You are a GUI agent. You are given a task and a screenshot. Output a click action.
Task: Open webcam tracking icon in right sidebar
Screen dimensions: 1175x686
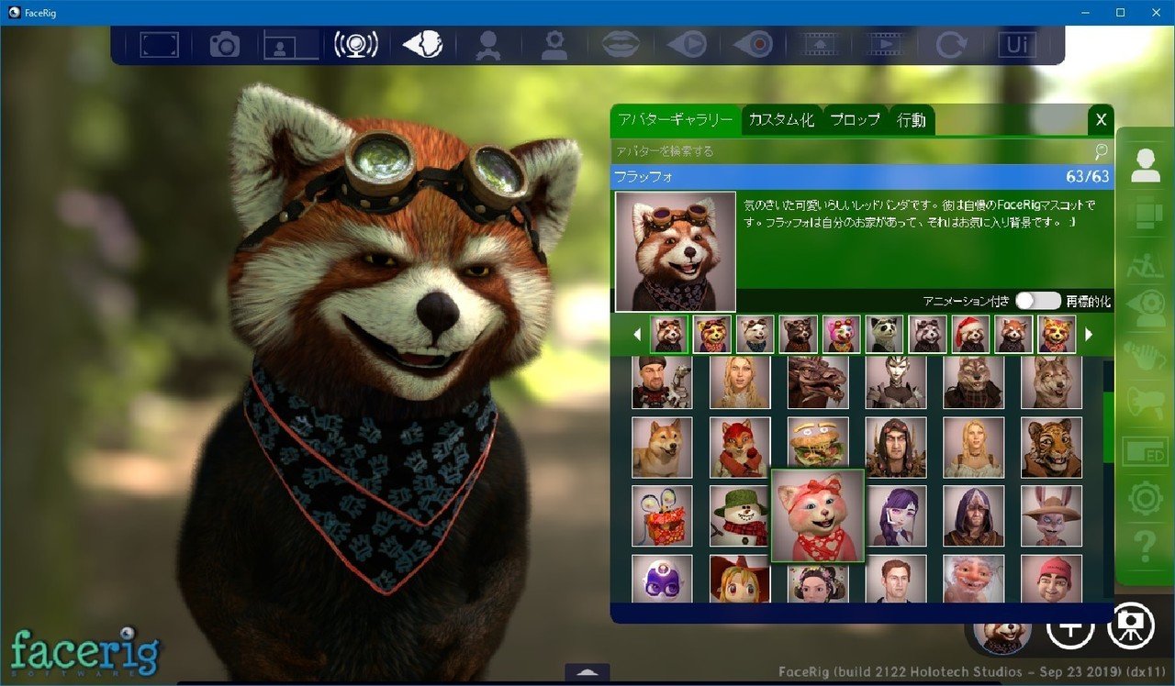click(x=1146, y=308)
